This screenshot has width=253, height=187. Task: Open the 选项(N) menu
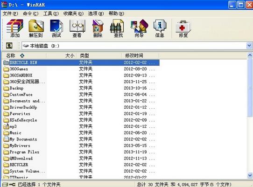[x=96, y=14]
